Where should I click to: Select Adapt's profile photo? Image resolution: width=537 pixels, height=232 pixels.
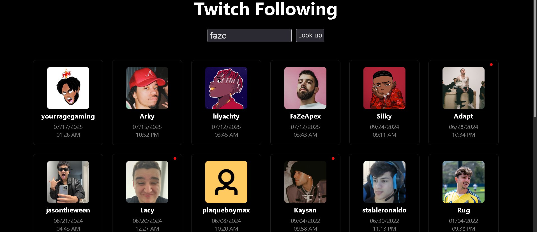[464, 88]
